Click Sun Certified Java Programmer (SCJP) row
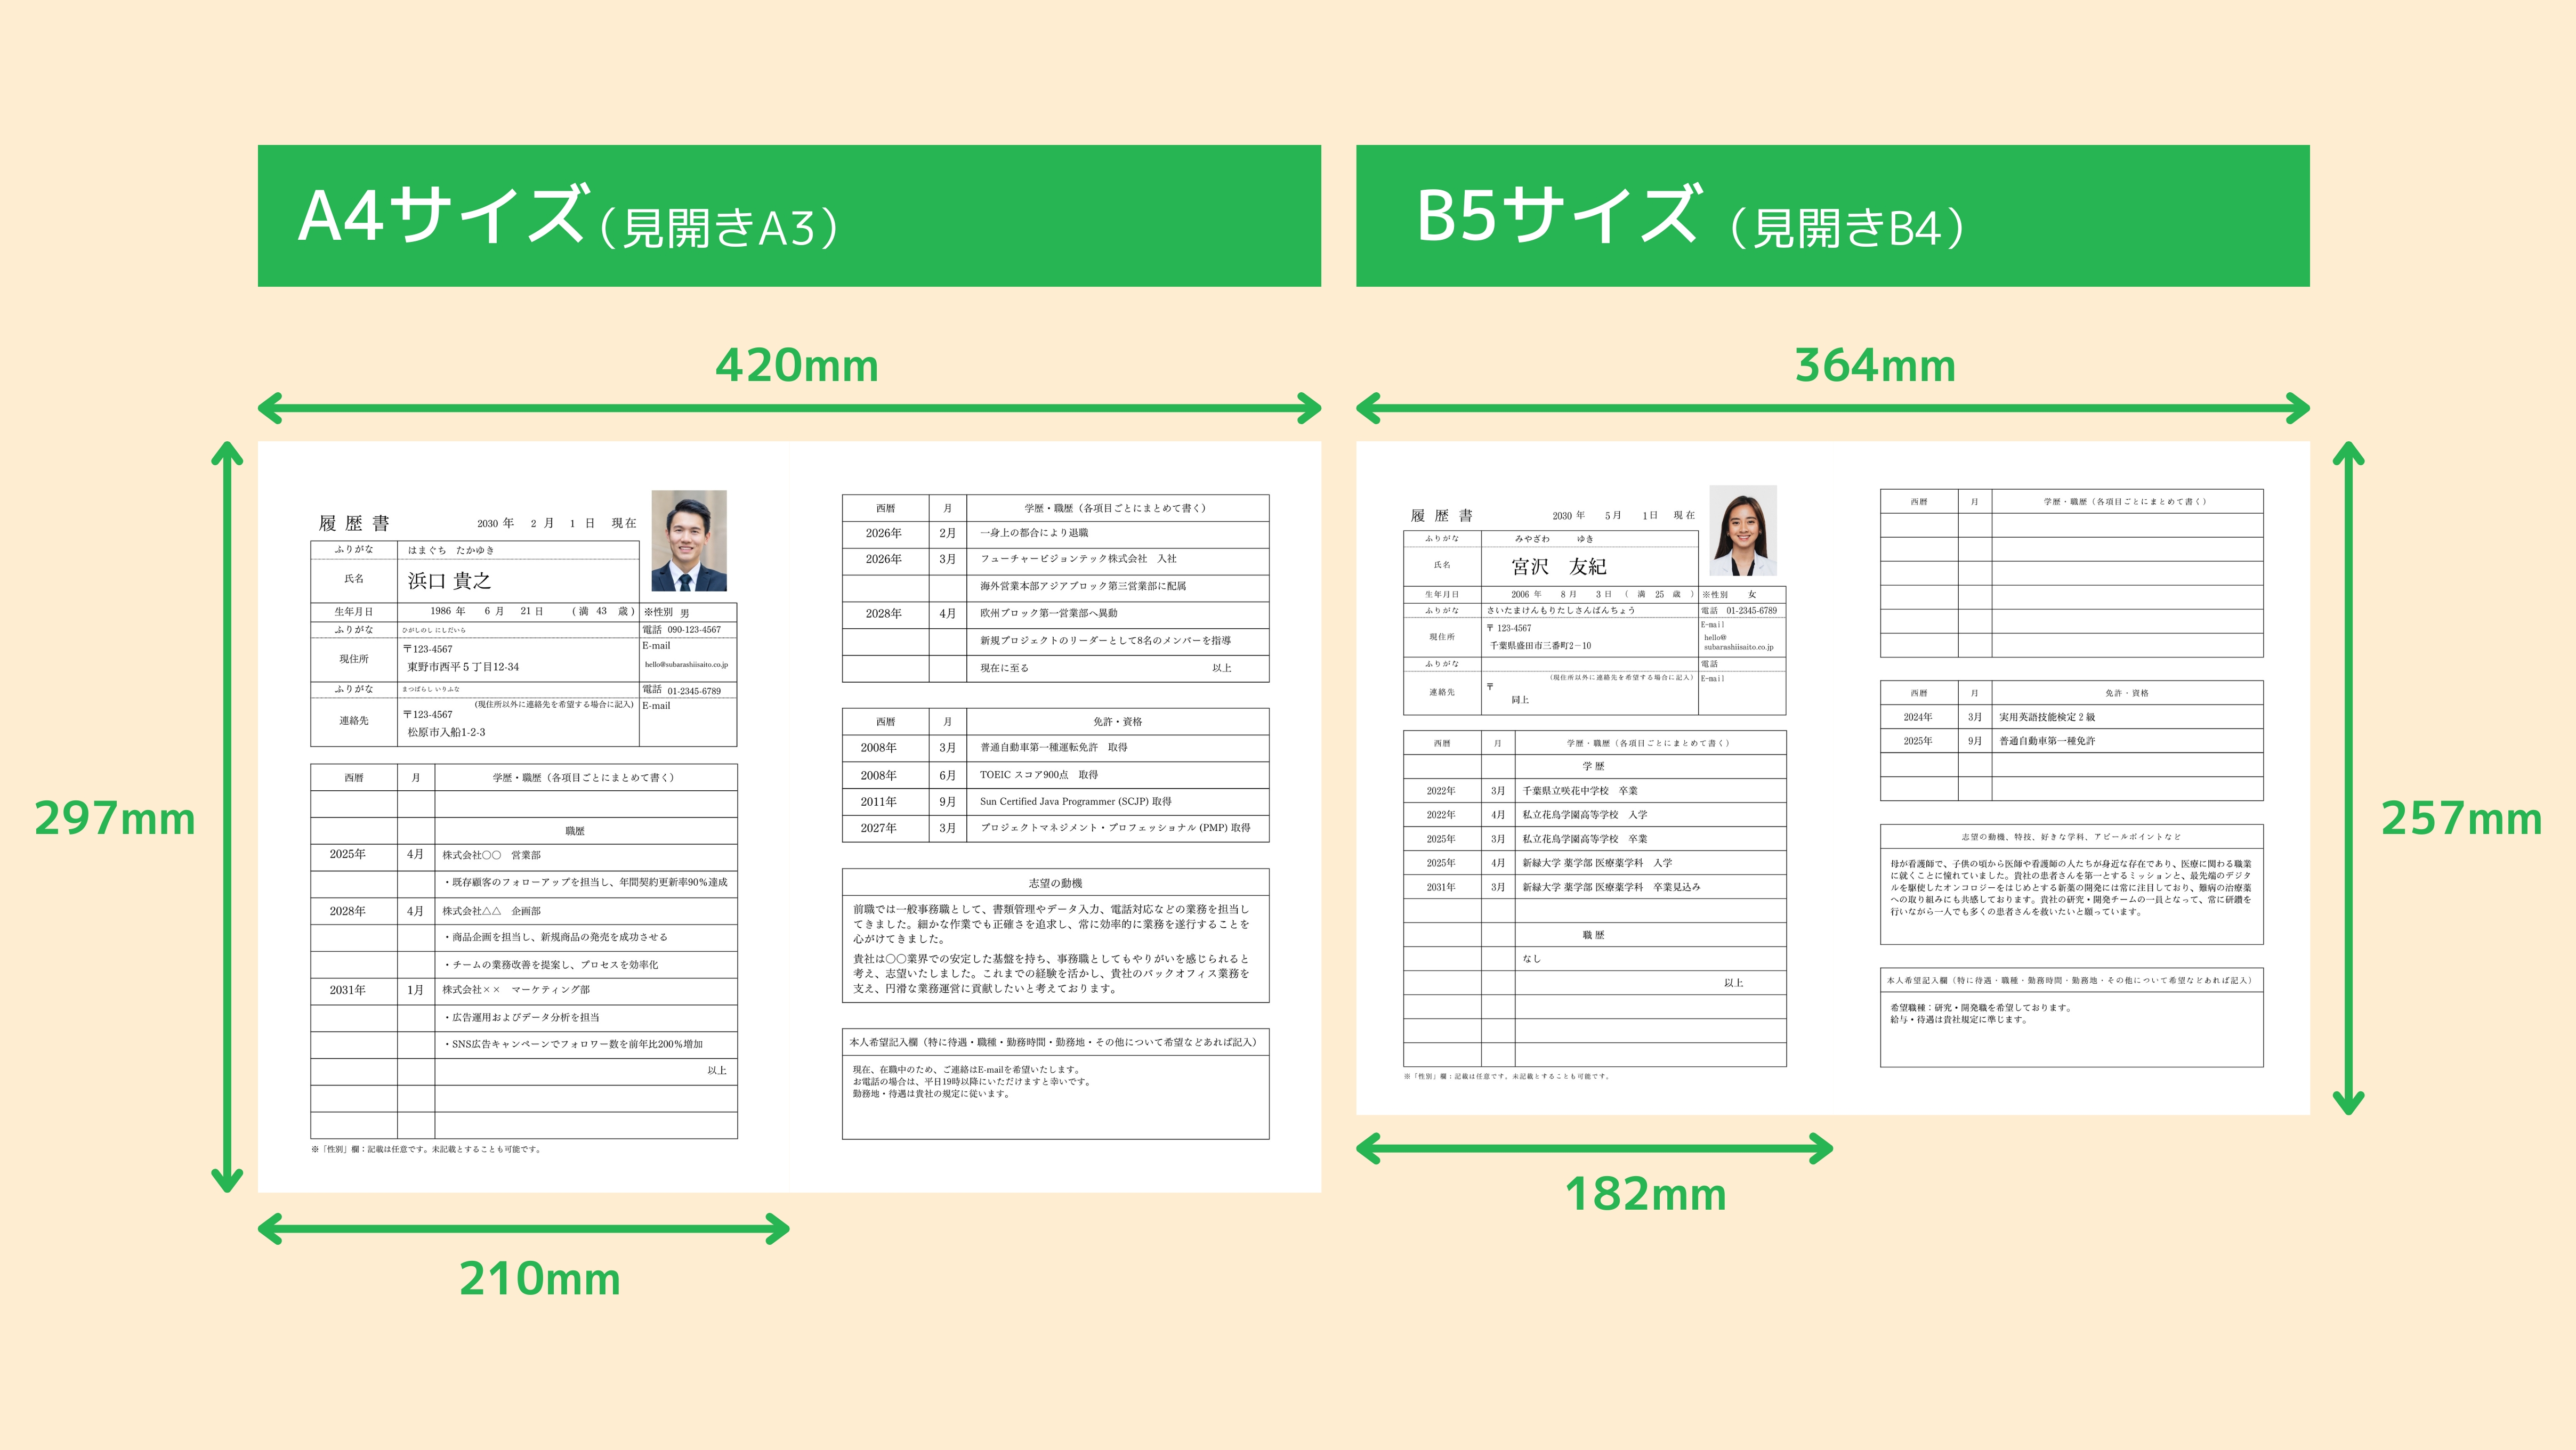 pos(1056,802)
